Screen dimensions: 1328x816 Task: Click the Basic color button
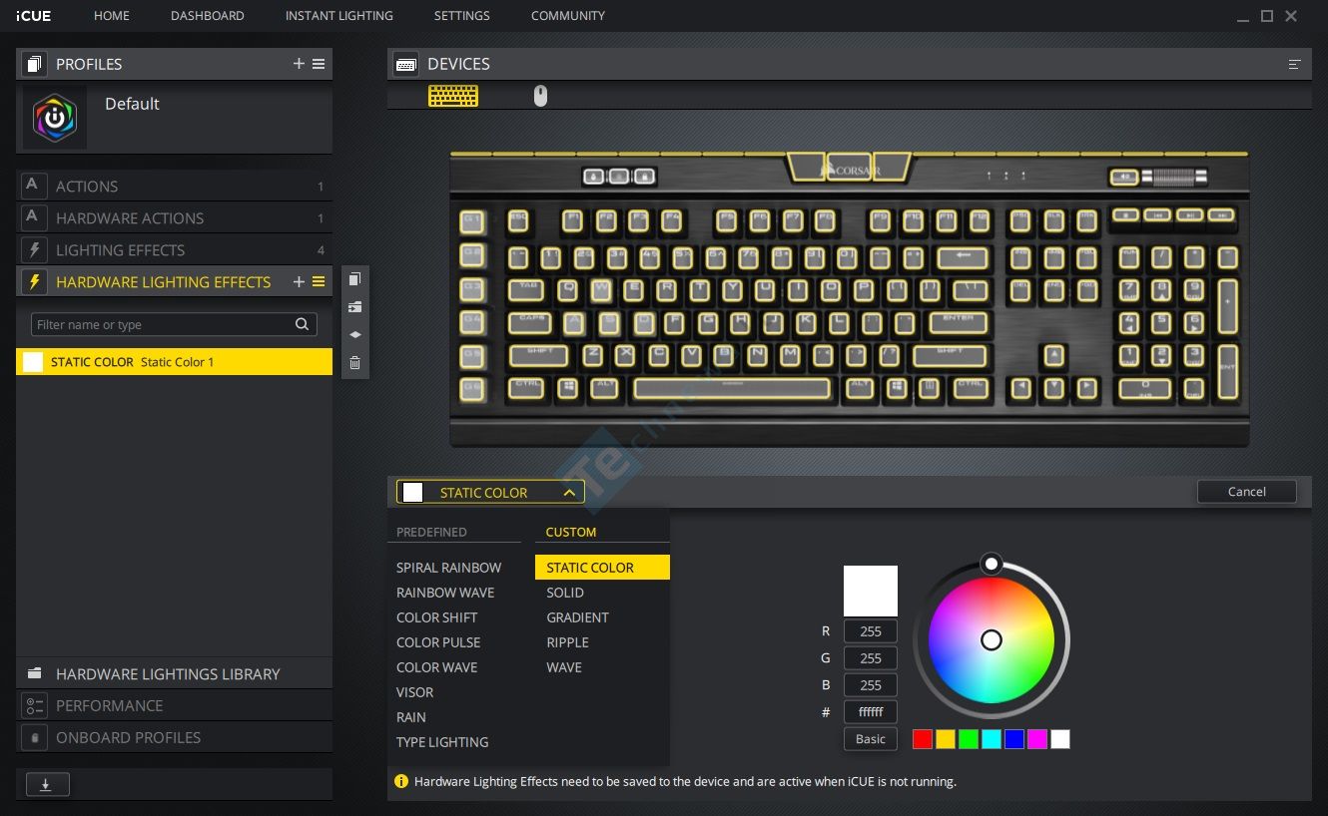click(870, 739)
